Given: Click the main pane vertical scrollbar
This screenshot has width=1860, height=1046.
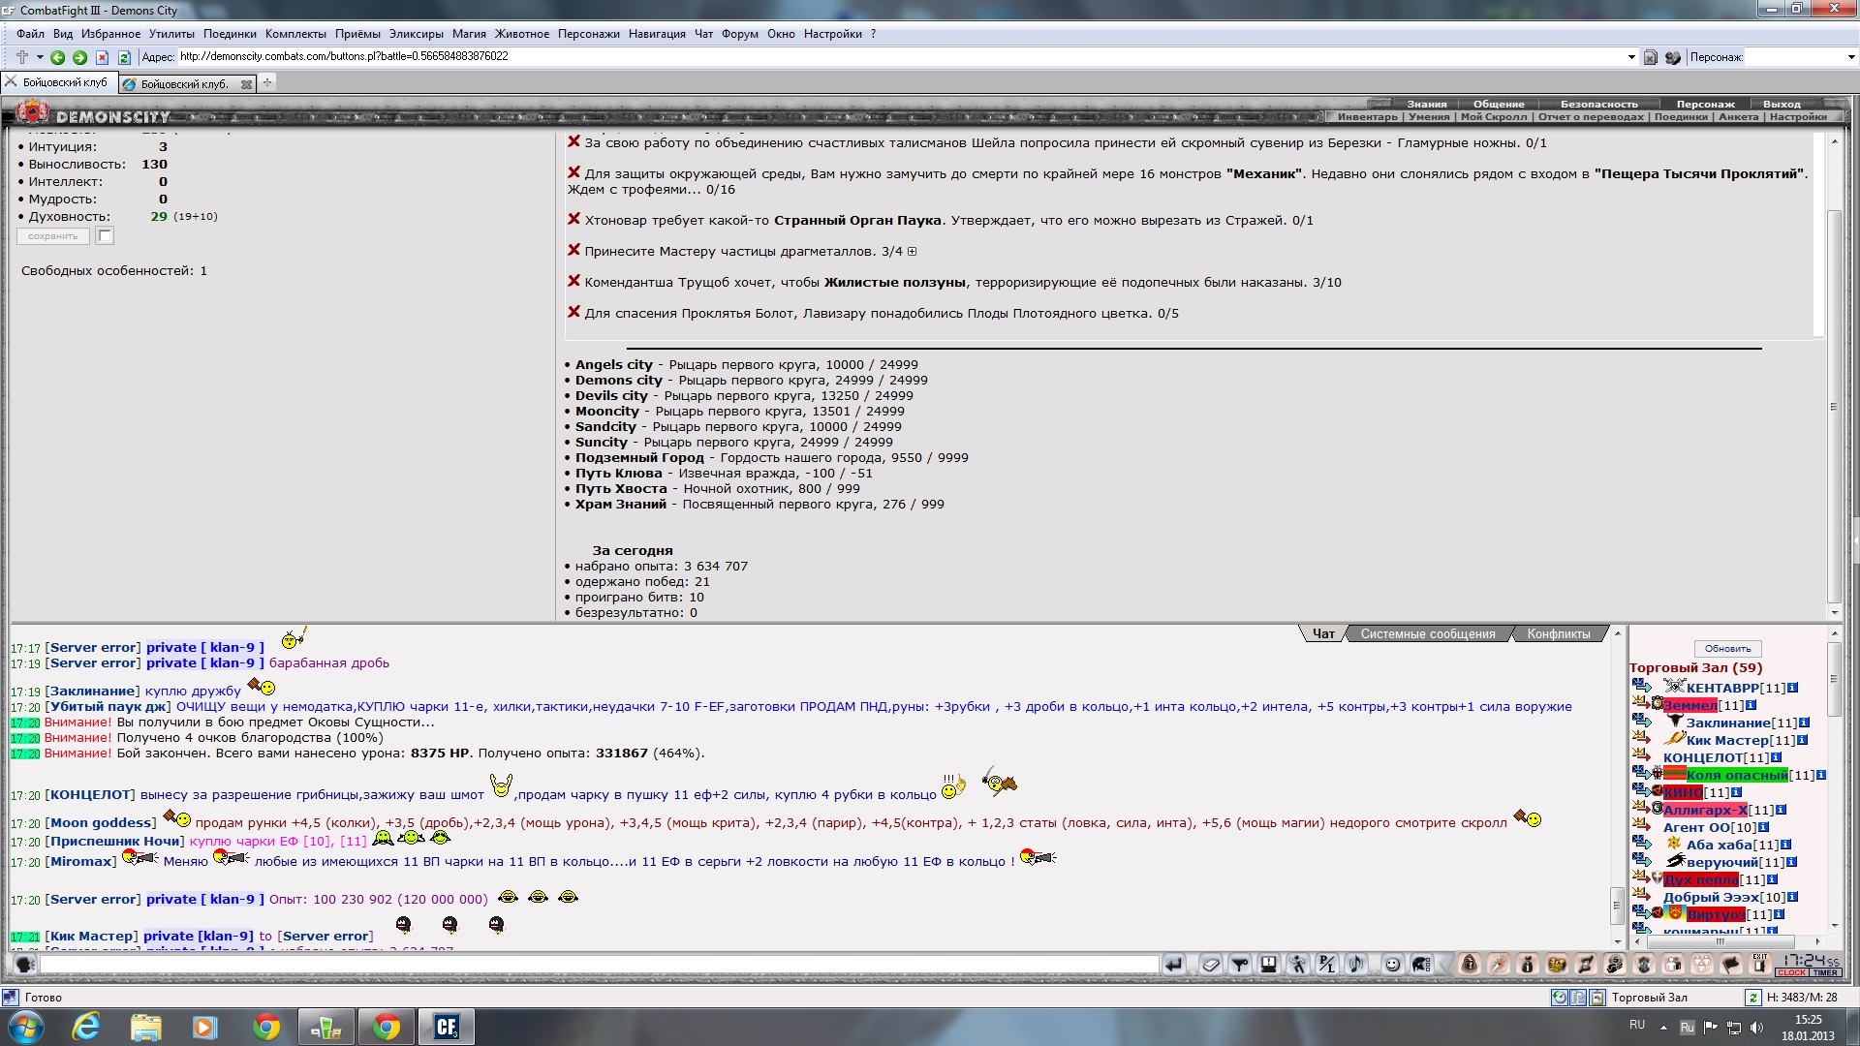Looking at the screenshot, I should click(x=1834, y=407).
